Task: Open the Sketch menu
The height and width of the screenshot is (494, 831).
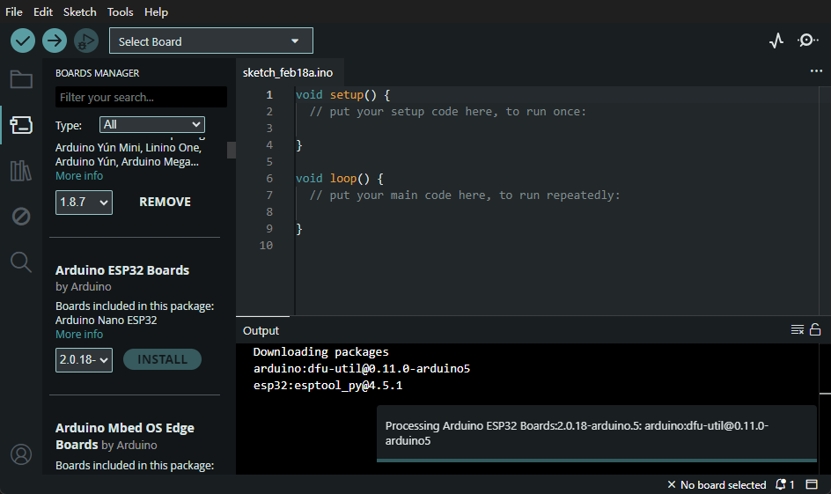Action: point(80,12)
